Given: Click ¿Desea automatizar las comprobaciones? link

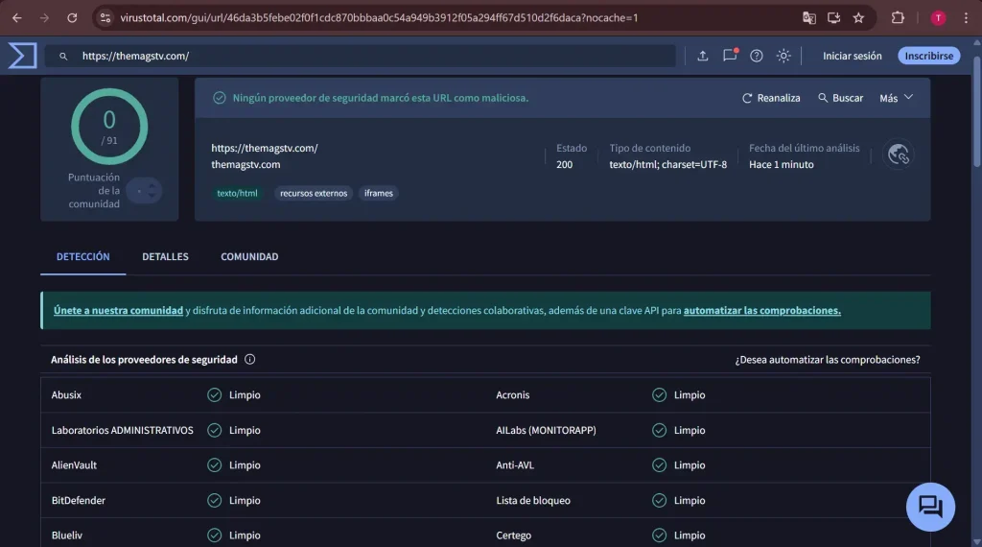Looking at the screenshot, I should coord(828,360).
